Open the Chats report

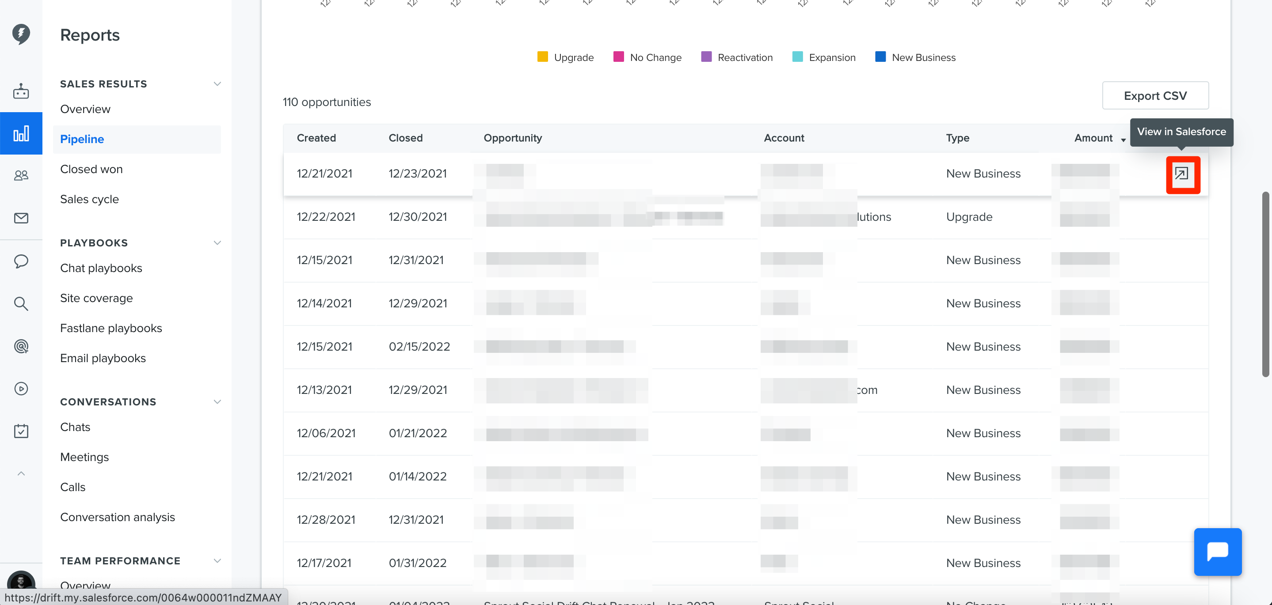click(x=75, y=427)
